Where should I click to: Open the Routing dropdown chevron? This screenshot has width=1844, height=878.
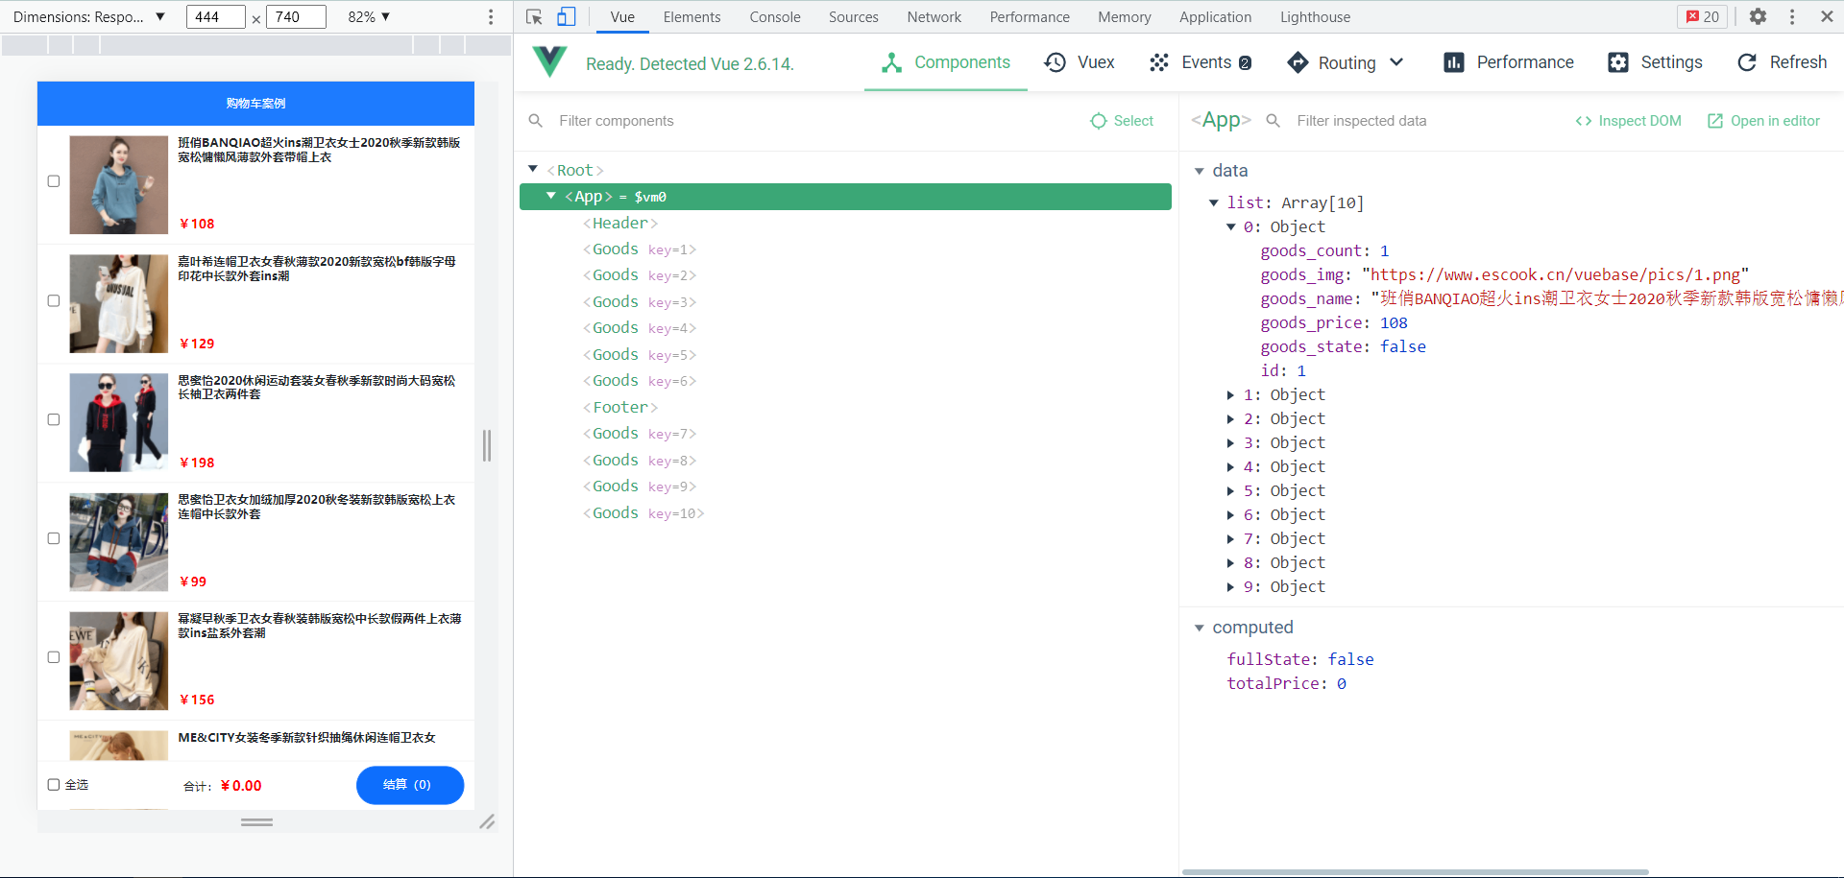(1396, 62)
